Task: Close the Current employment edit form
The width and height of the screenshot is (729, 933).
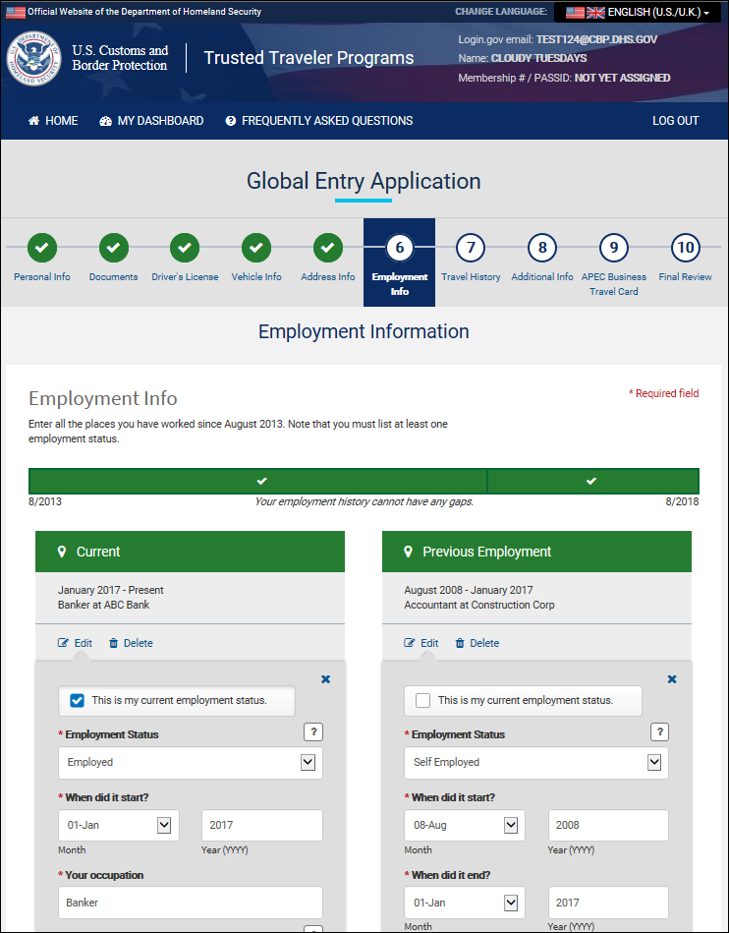Action: tap(326, 679)
